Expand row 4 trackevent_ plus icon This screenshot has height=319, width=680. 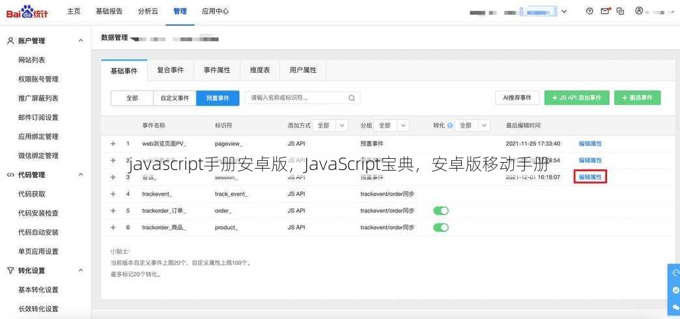[x=113, y=194]
